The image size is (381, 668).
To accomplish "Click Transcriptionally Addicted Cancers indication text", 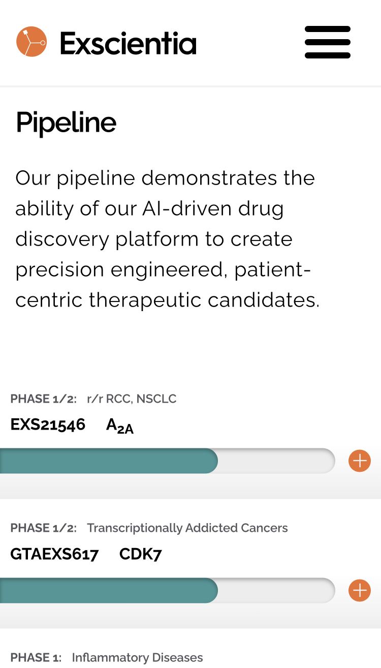I will (x=187, y=528).
